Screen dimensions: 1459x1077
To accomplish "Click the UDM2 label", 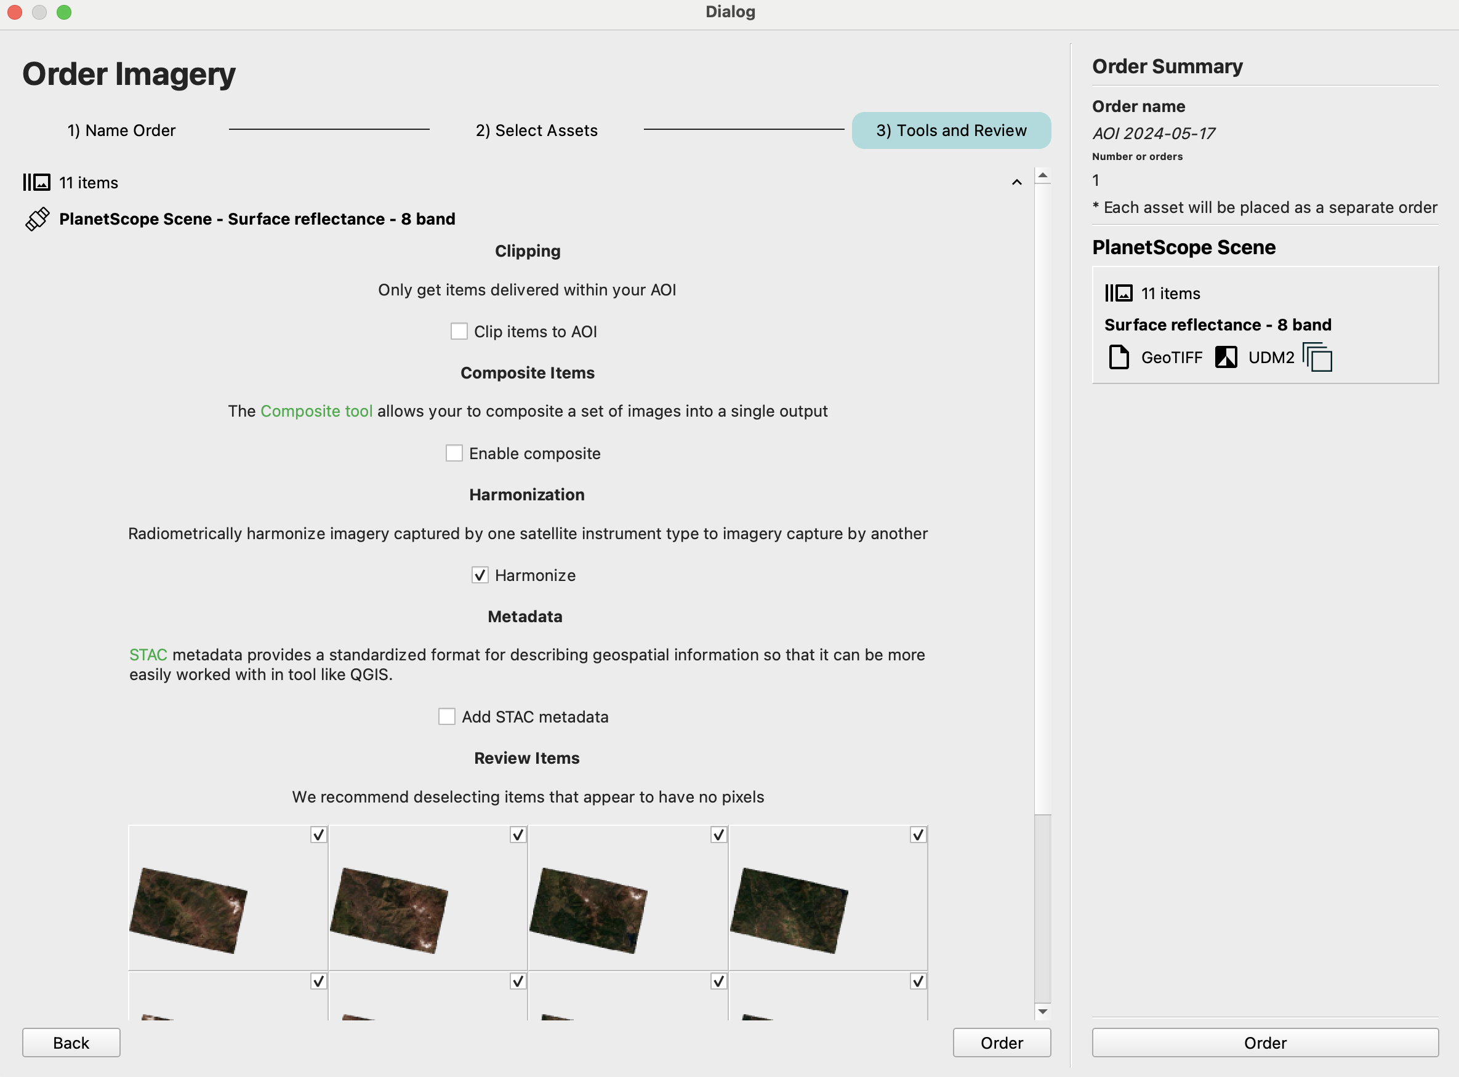I will point(1271,358).
